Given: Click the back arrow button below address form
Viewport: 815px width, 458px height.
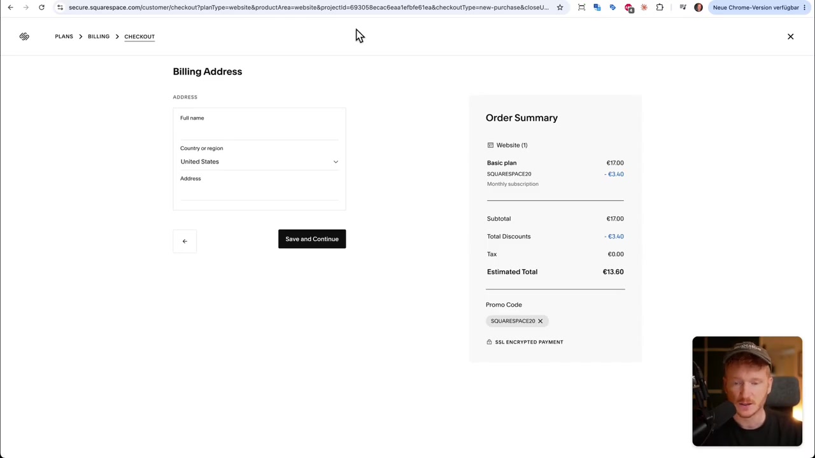Looking at the screenshot, I should 185,241.
